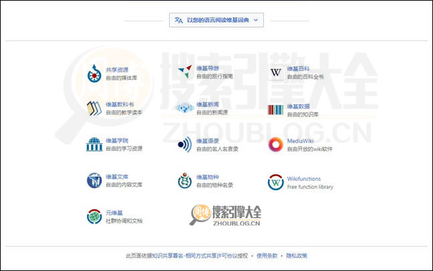
Task: Click the Wikiversity building icon
Action: tap(94, 144)
